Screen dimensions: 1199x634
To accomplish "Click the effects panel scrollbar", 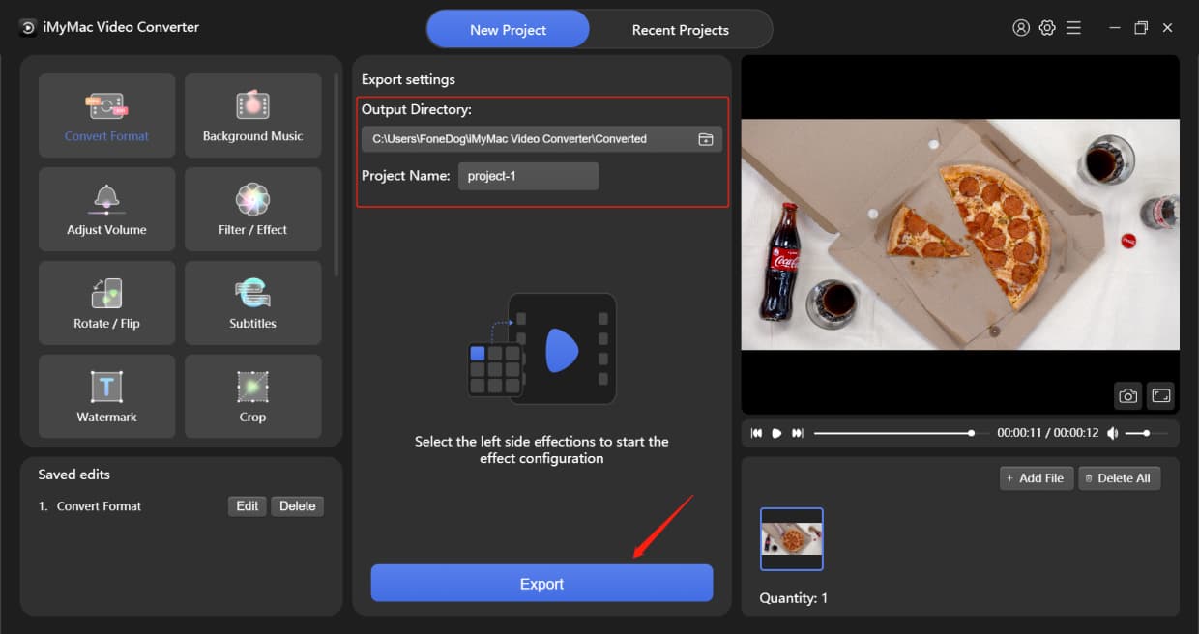I will 336,174.
